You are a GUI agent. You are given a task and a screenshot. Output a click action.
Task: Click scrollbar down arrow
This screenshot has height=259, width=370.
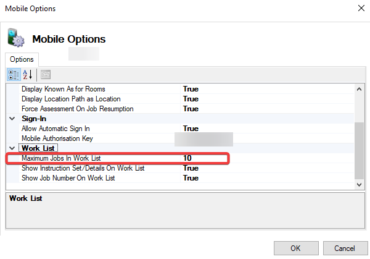(360, 185)
